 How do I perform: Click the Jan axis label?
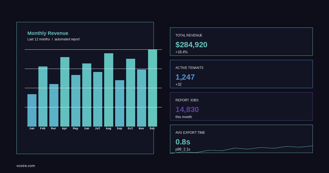coord(32,129)
